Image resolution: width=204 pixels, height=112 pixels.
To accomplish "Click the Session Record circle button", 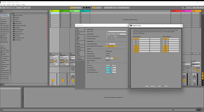I will pos(101,8).
